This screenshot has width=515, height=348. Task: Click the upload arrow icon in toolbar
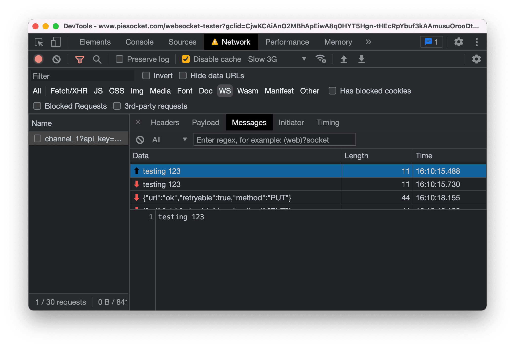pyautogui.click(x=343, y=59)
